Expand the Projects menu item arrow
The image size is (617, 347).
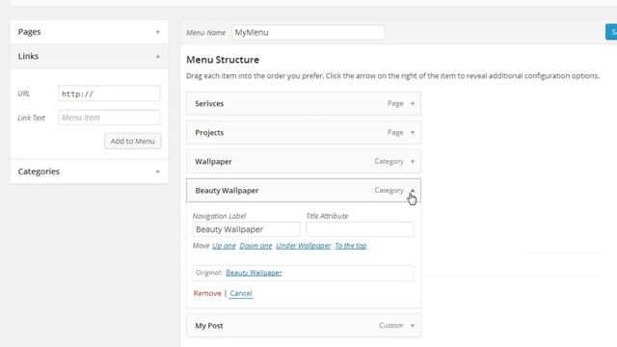click(413, 133)
